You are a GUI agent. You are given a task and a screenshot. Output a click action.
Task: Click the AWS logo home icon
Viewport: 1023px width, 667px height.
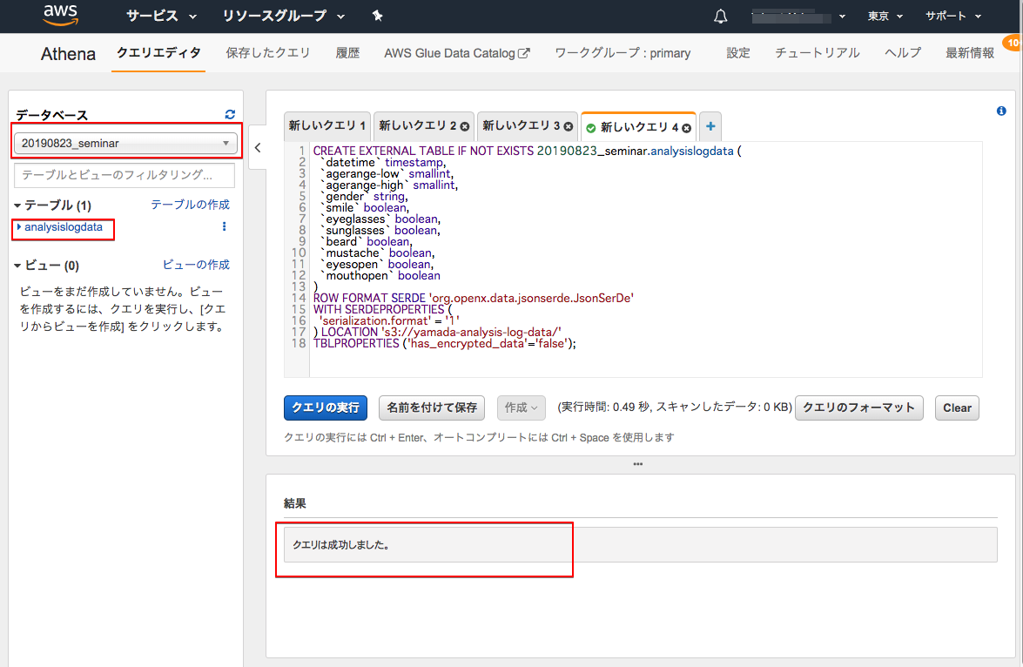(61, 15)
